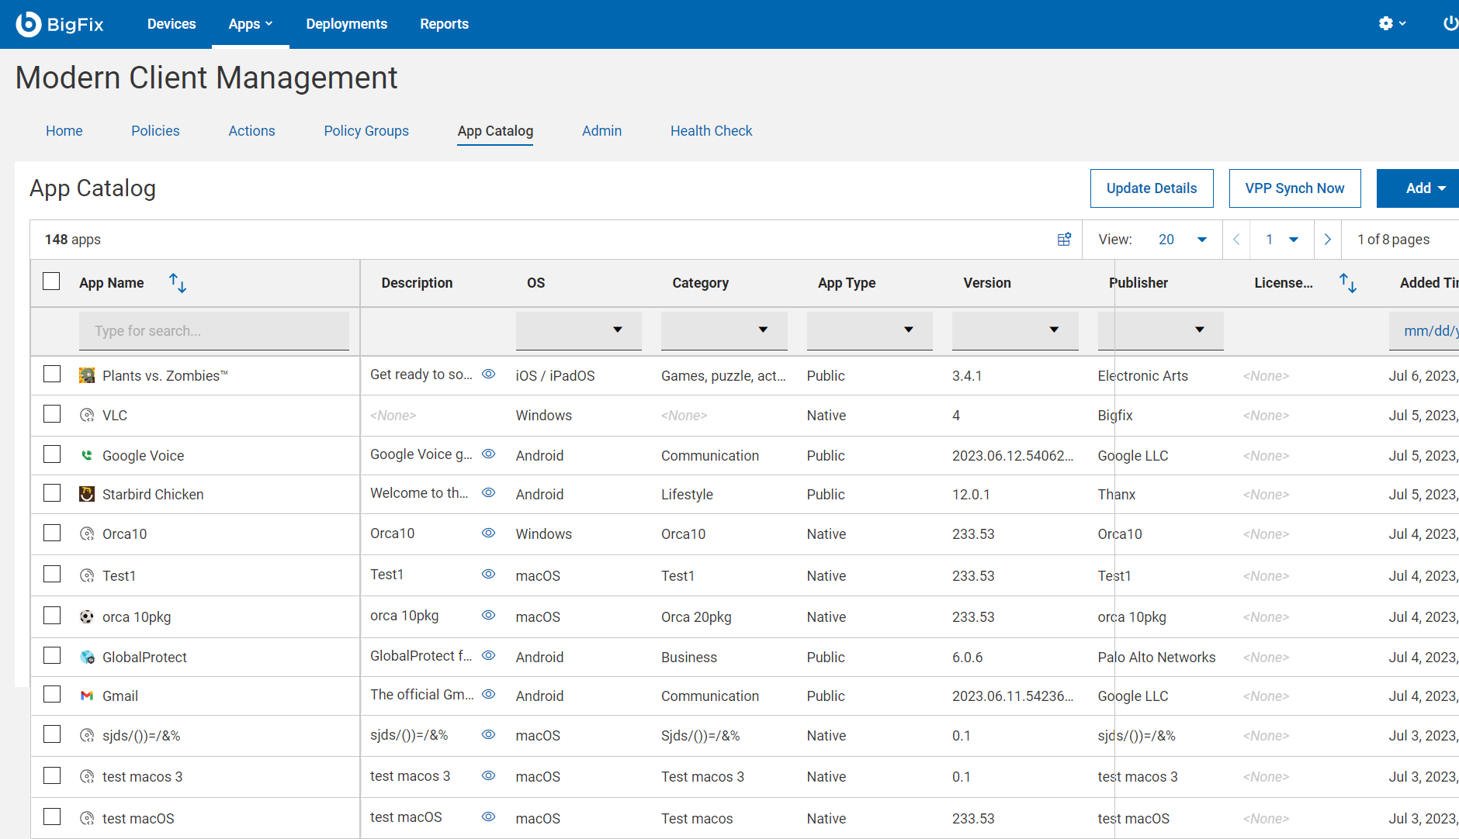Screen dimensions: 1459x839
Task: Click the power/logout icon top right
Action: click(x=1450, y=23)
